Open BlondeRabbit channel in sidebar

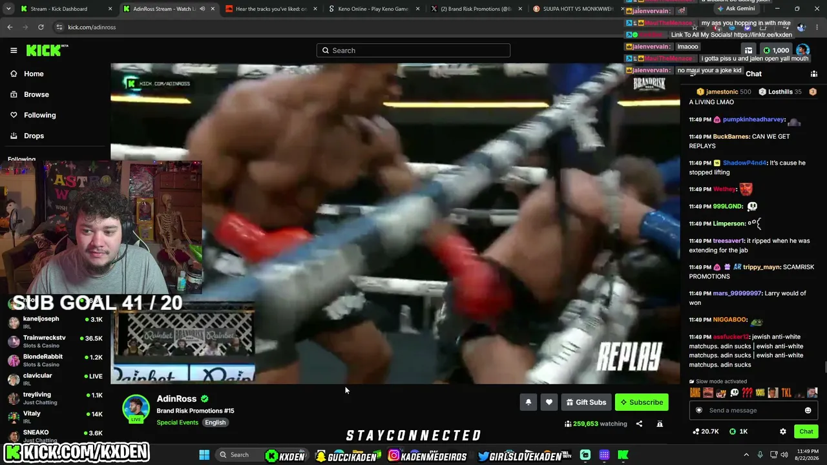click(55, 360)
